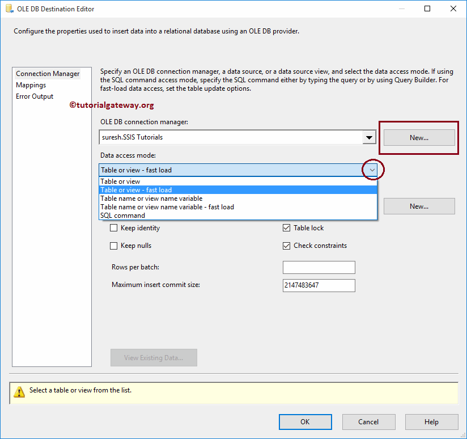Click New next to the table selection
This screenshot has width=467, height=439.
(419, 206)
